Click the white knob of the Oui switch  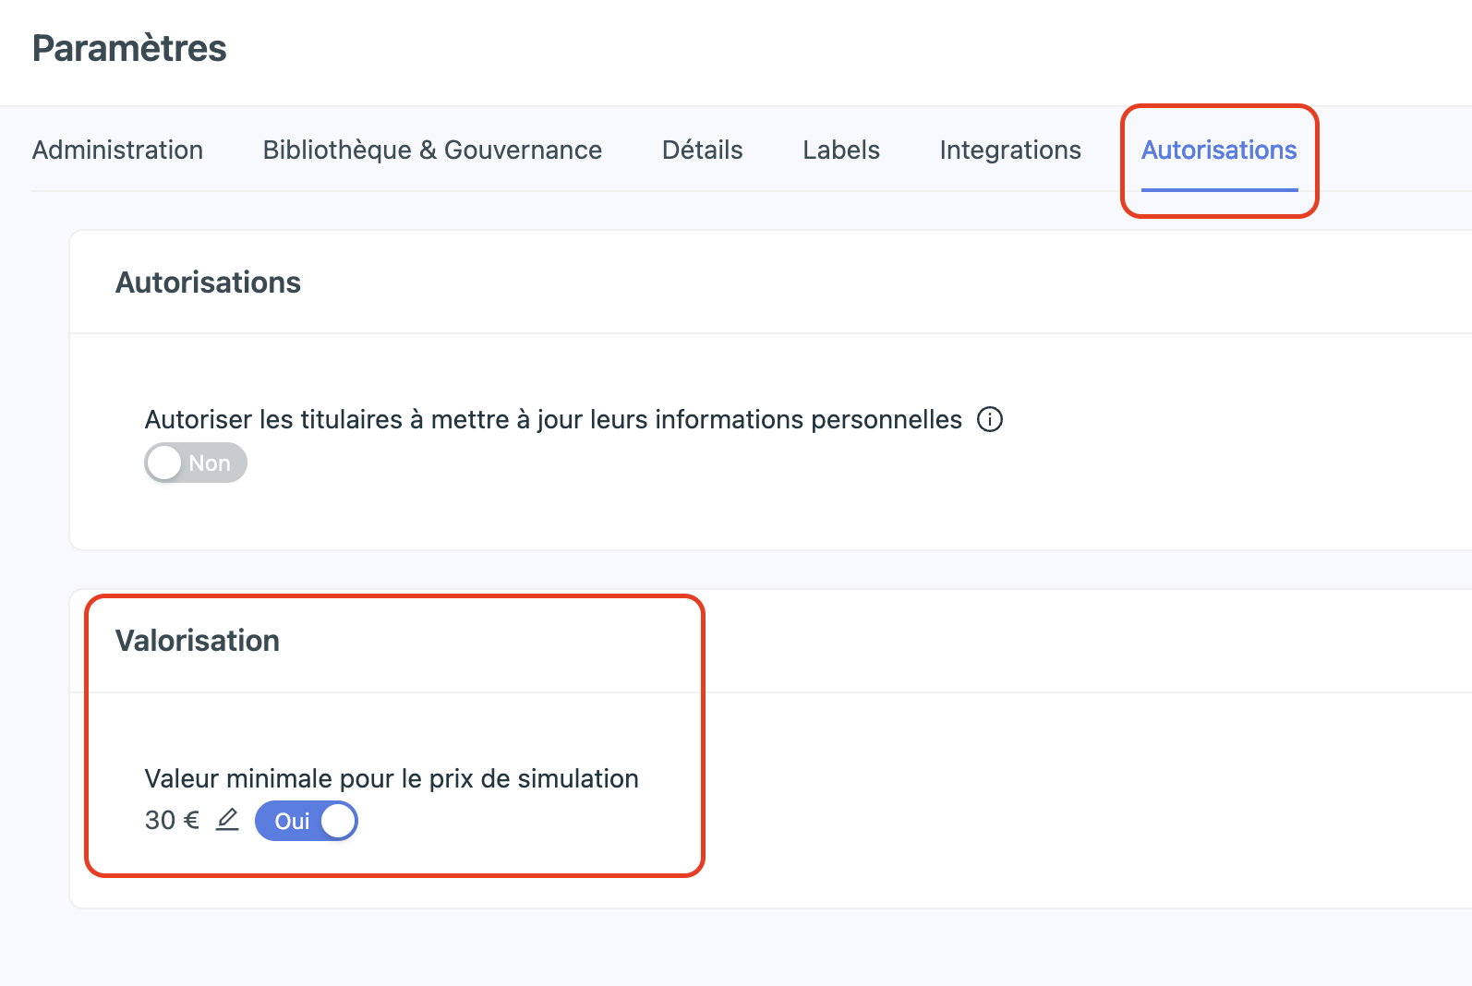tap(338, 821)
